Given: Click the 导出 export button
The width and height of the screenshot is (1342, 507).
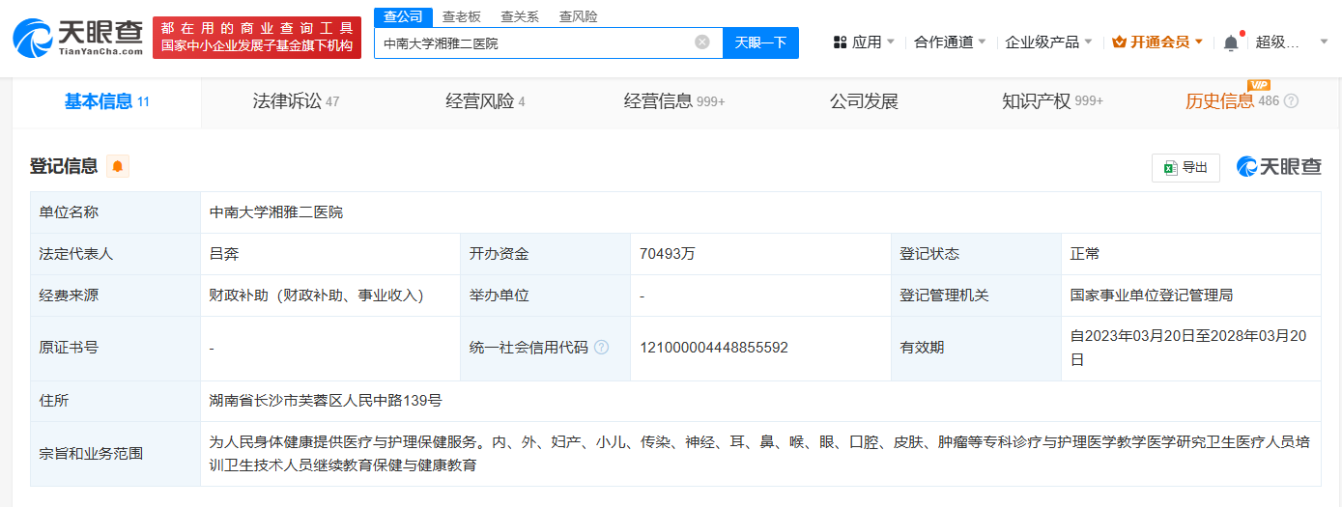Looking at the screenshot, I should pyautogui.click(x=1185, y=167).
